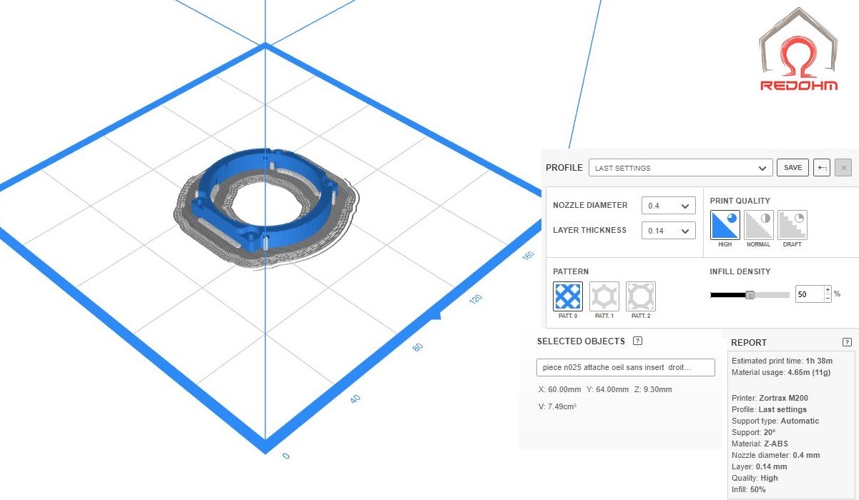Screen dimensions: 859x500
Task: Choose infill pattern PATT. 2
Action: (x=641, y=296)
